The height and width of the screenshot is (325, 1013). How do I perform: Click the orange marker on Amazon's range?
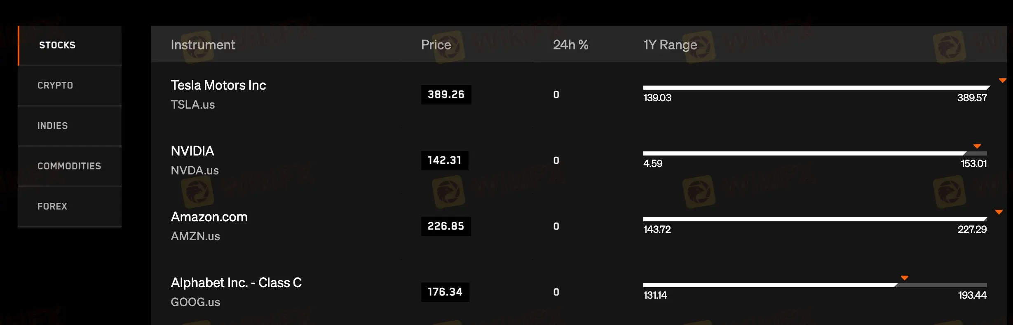999,212
